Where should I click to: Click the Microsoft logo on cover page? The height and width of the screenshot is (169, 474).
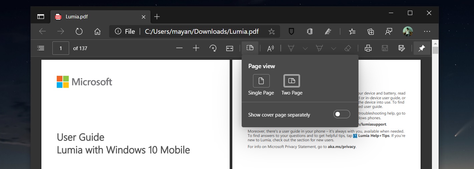84,82
